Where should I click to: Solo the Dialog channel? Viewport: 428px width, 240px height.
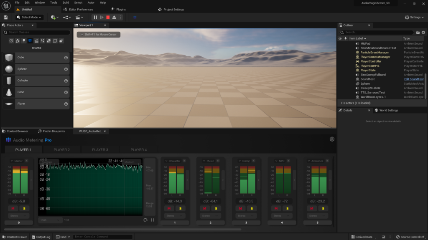[252, 208]
